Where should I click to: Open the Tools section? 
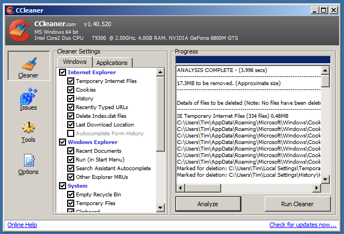coord(28,132)
